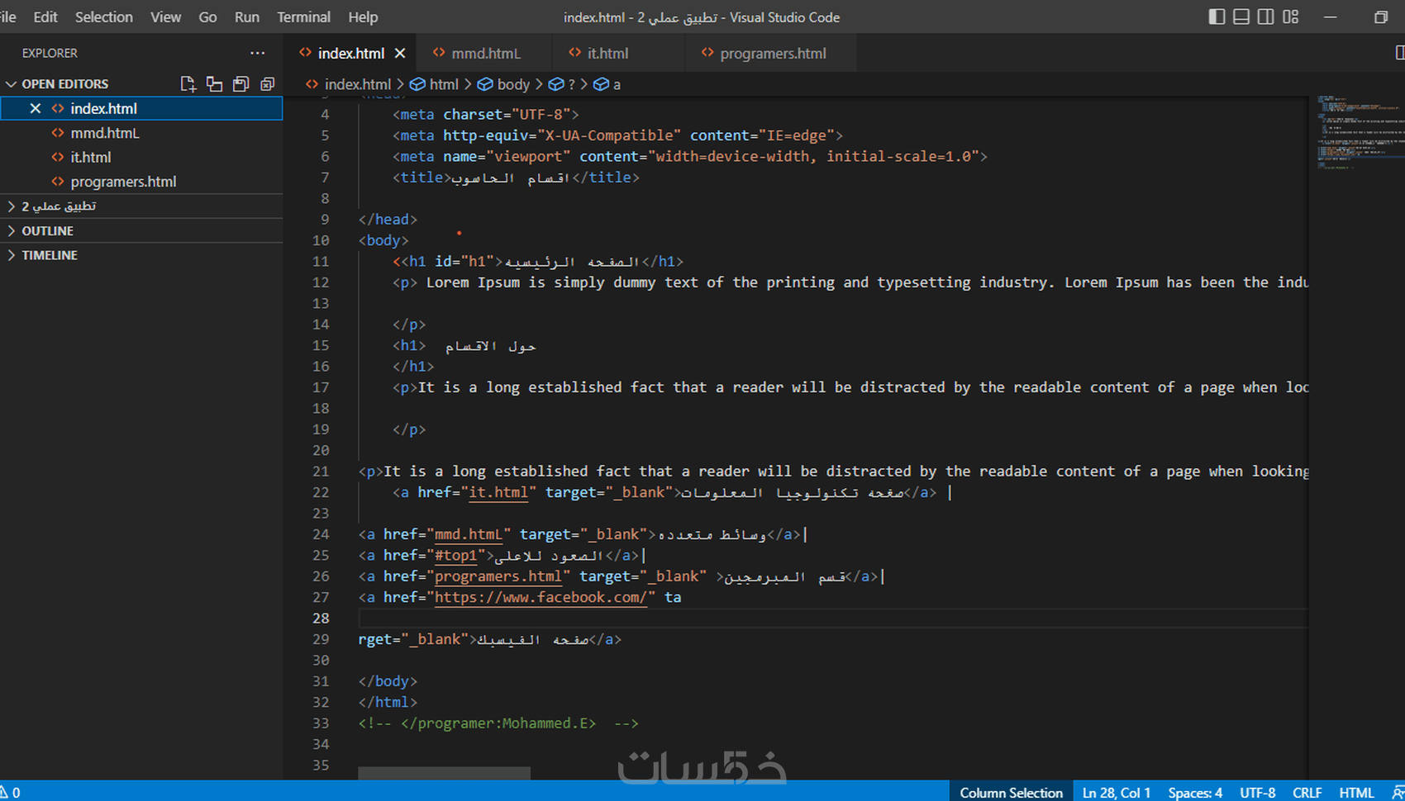
Task: Toggle the Primary Side Bar layout icon
Action: [1217, 17]
